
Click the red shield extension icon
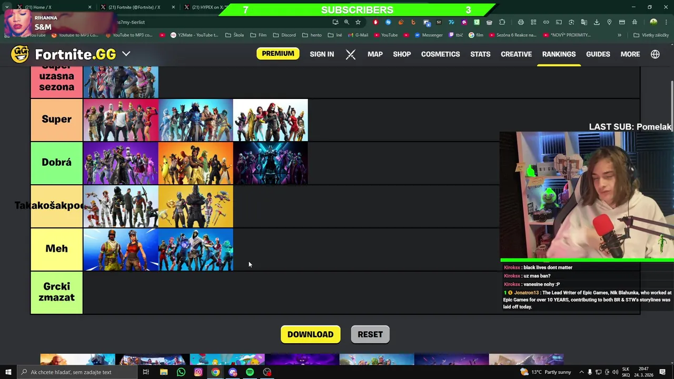pos(375,22)
